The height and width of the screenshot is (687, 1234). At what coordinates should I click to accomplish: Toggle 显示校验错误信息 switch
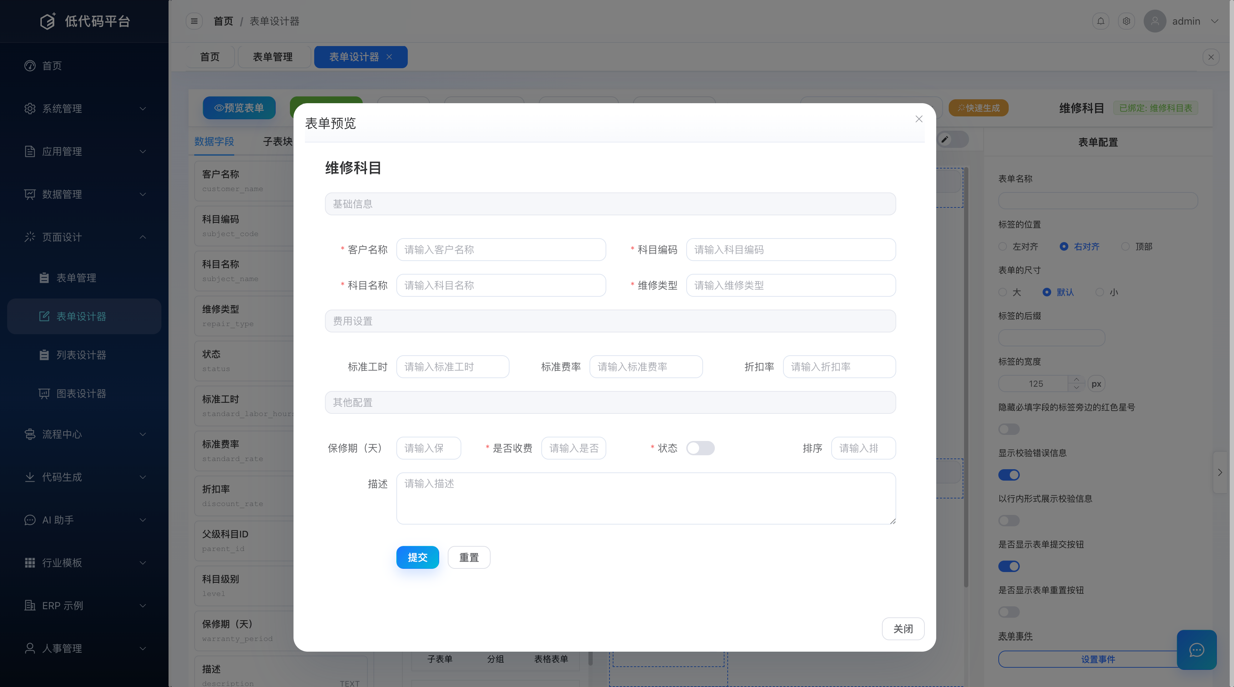[1009, 475]
